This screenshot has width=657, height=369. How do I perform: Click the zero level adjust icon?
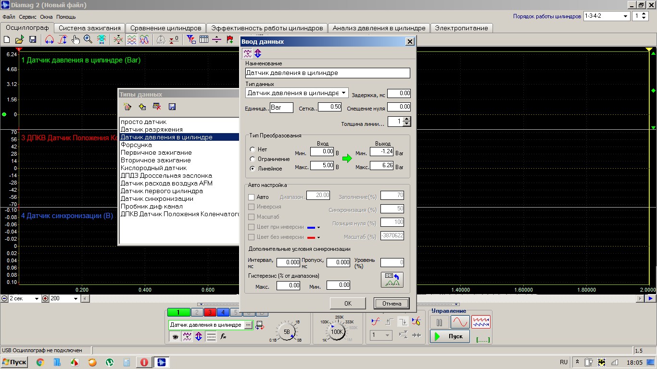174,39
